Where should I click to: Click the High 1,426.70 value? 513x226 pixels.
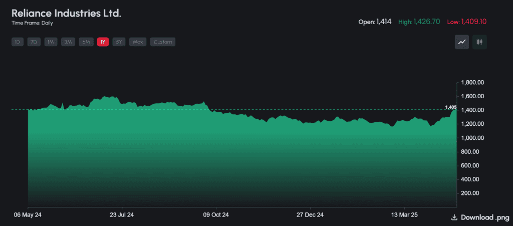pyautogui.click(x=419, y=22)
